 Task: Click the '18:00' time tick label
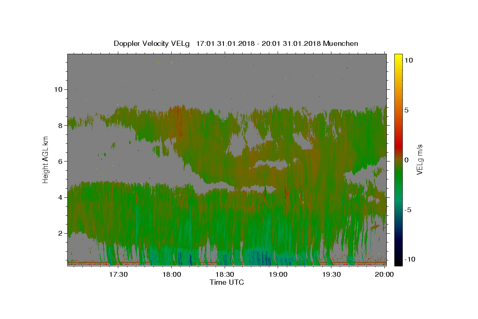pos(172,274)
